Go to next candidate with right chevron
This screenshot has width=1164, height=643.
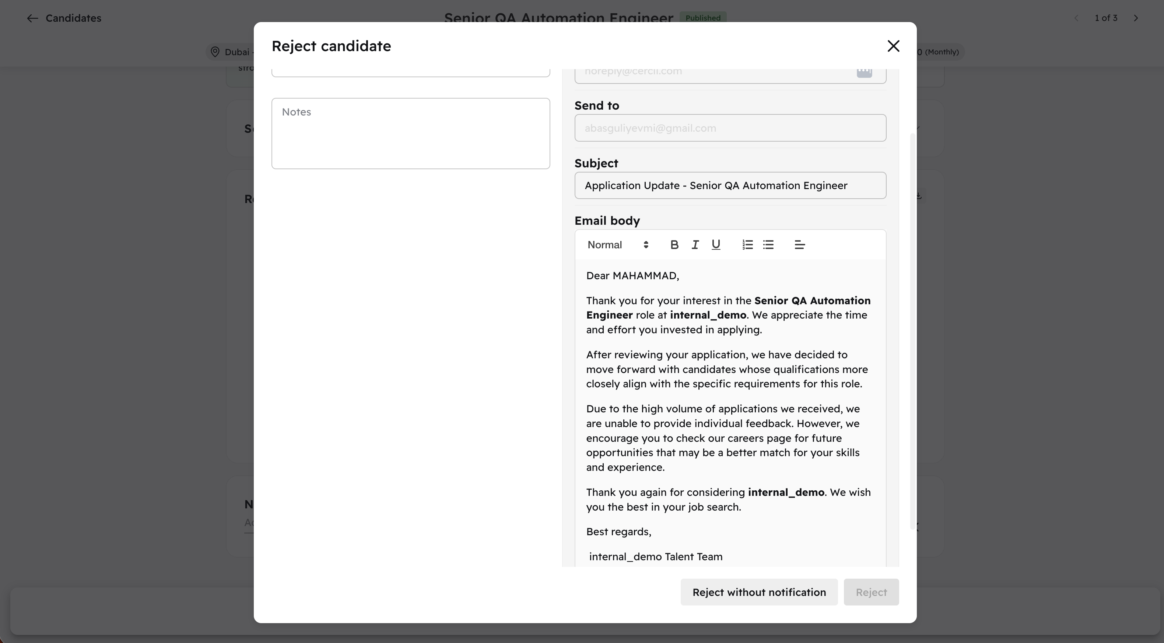tap(1136, 18)
